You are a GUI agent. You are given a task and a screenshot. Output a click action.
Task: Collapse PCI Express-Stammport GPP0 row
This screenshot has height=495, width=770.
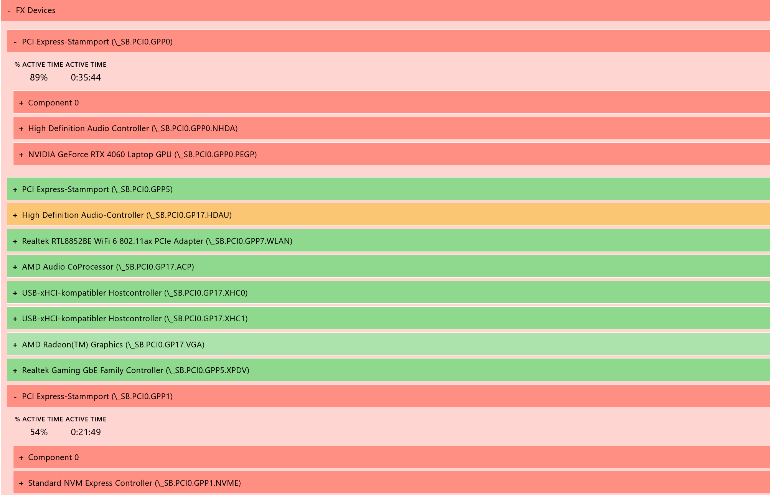15,42
